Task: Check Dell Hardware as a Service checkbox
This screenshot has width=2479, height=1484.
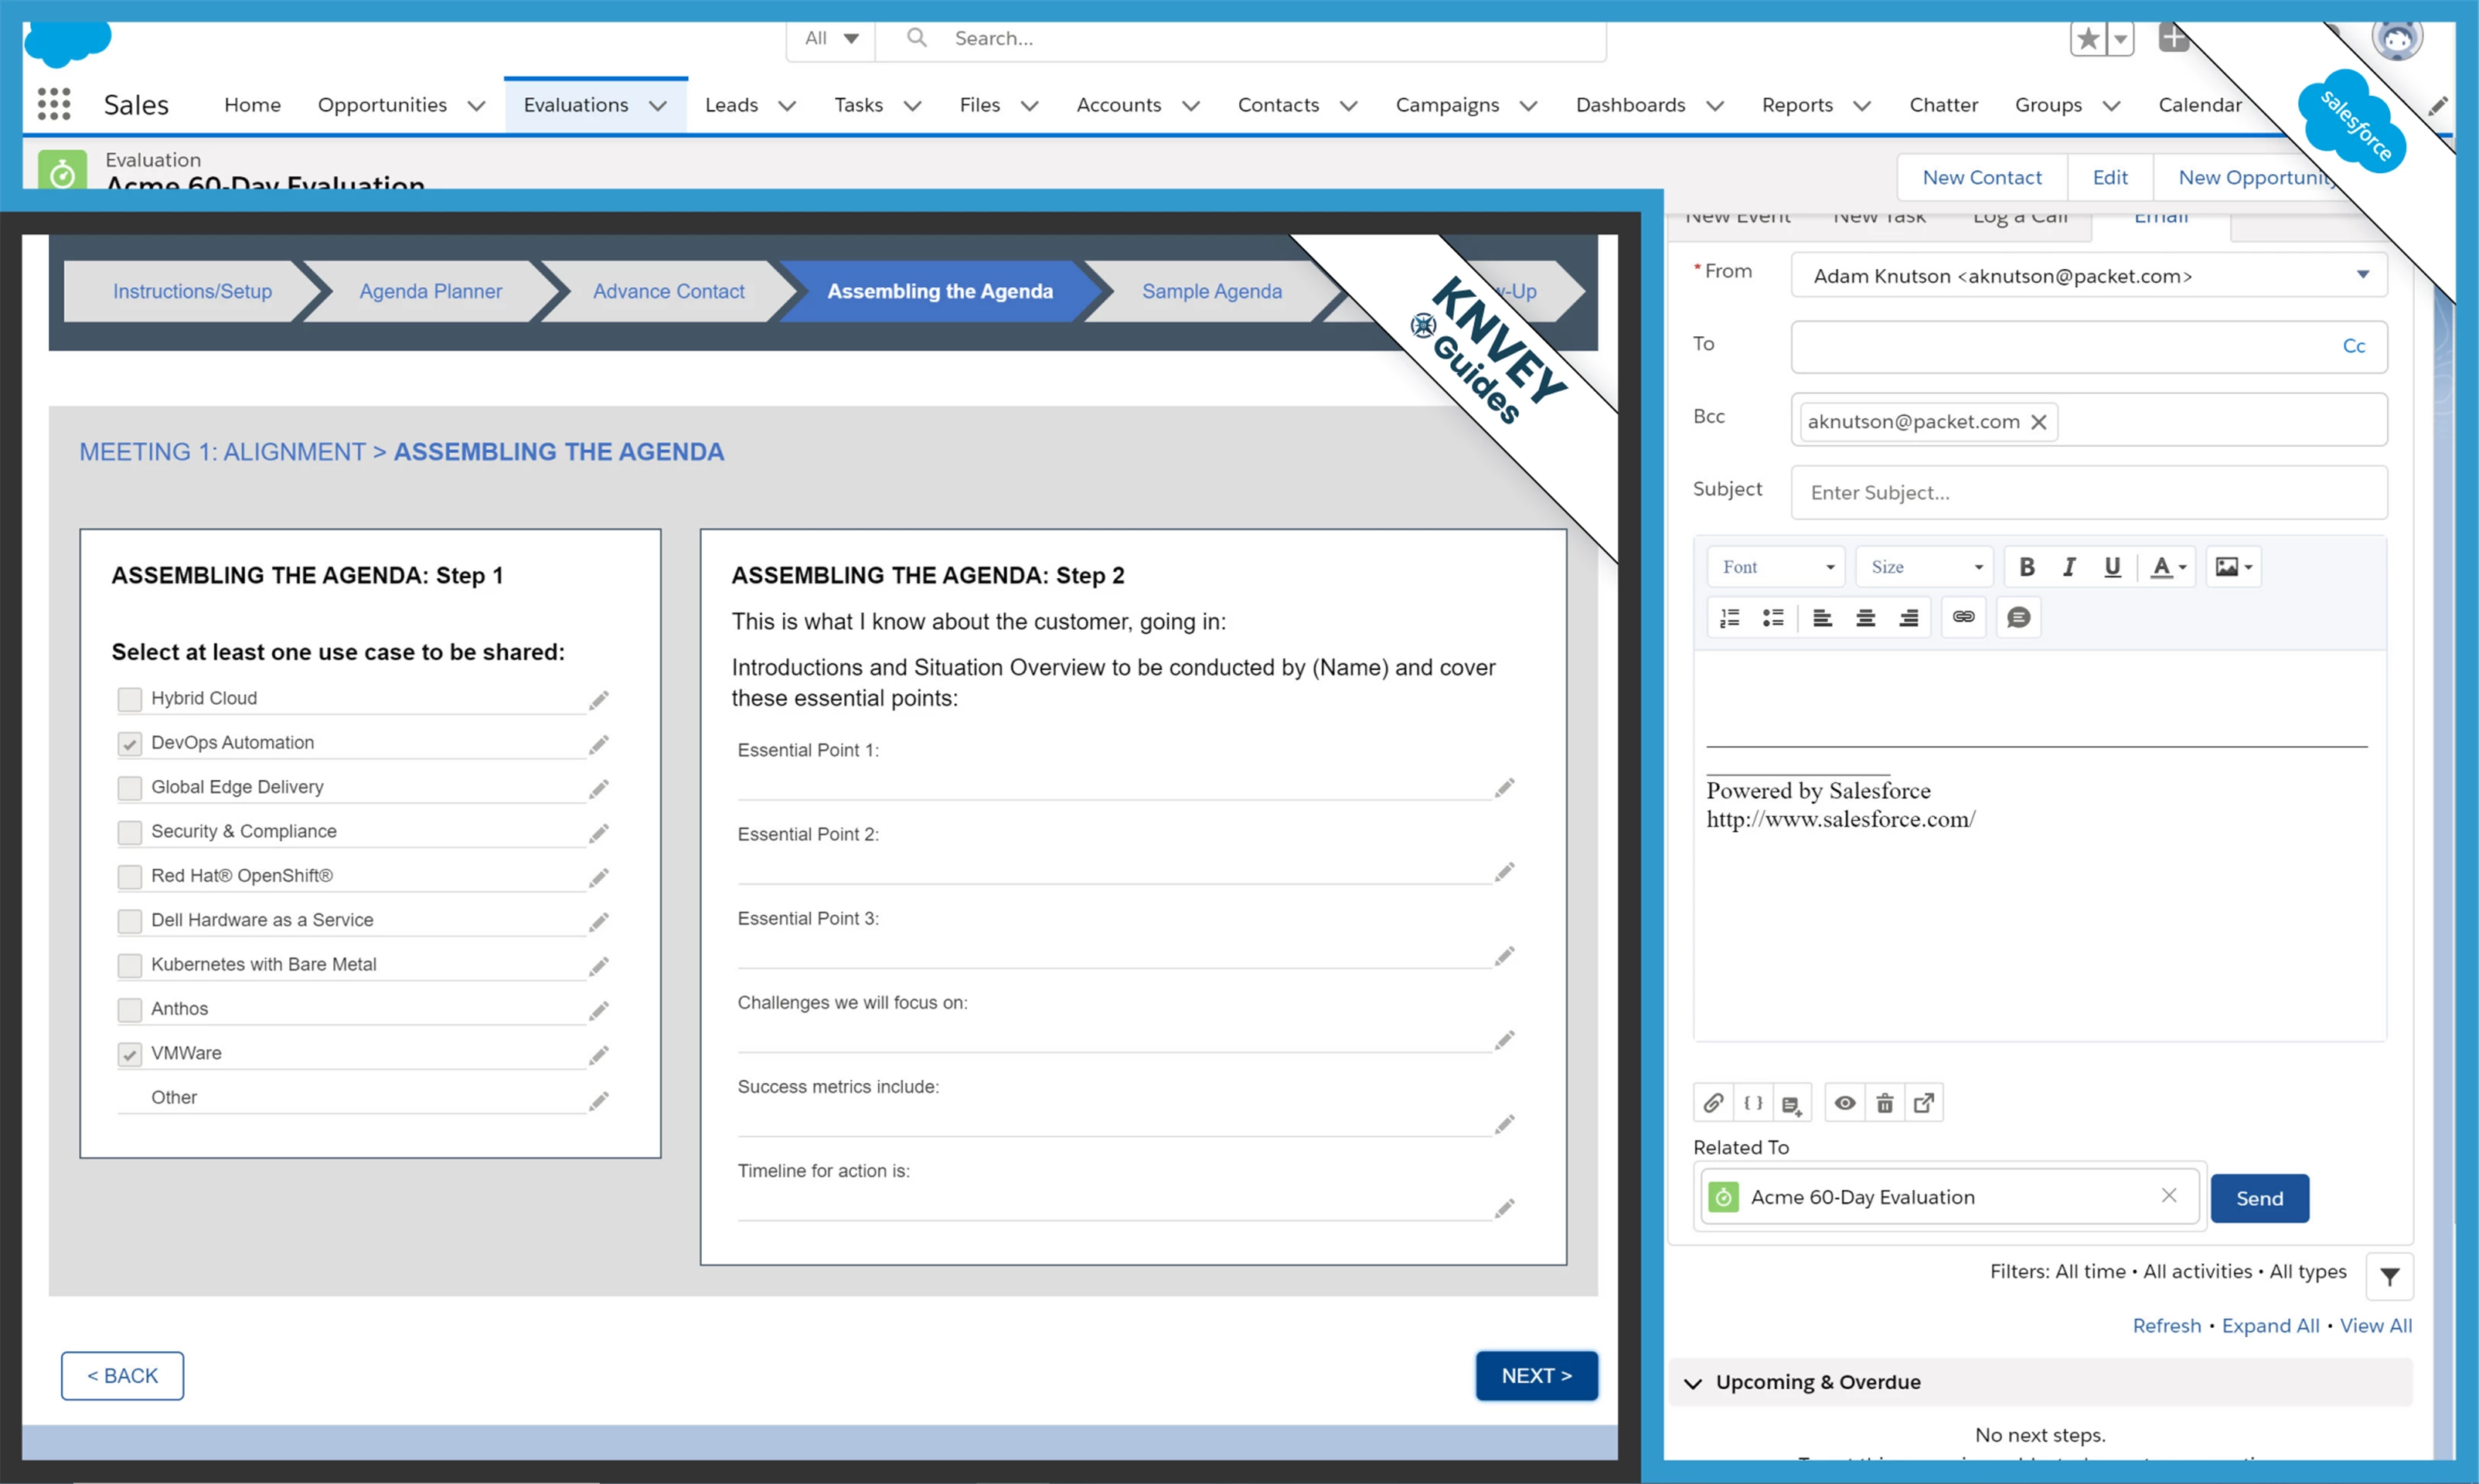Action: (129, 921)
